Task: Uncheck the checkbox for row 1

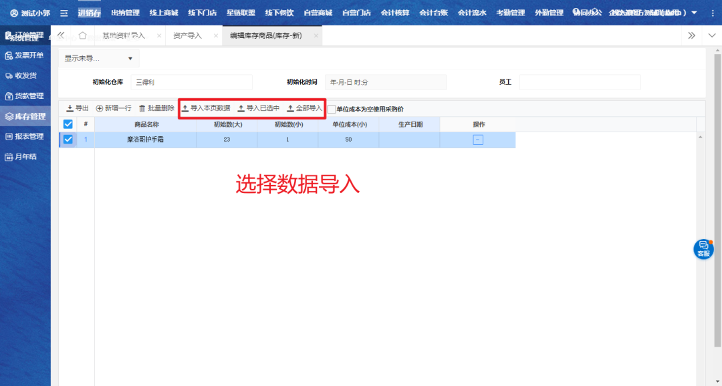Action: pos(68,140)
